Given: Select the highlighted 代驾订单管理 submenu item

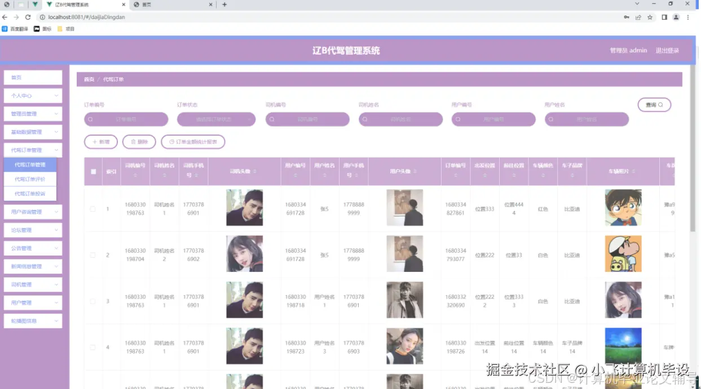Looking at the screenshot, I should point(30,165).
